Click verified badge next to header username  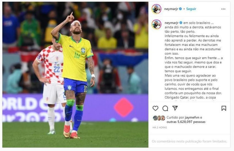pyautogui.click(x=180, y=9)
